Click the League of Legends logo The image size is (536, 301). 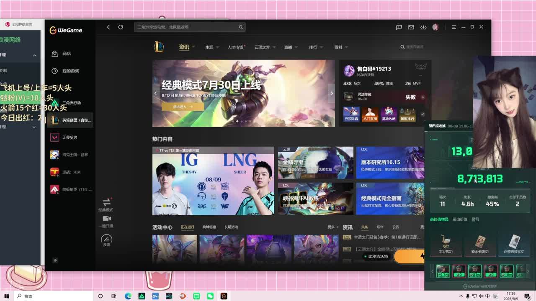(x=159, y=47)
